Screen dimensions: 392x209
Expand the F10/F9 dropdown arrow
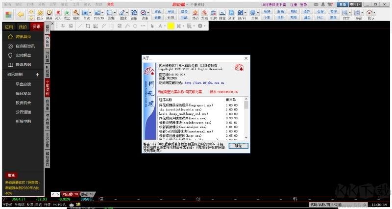(x=102, y=12)
